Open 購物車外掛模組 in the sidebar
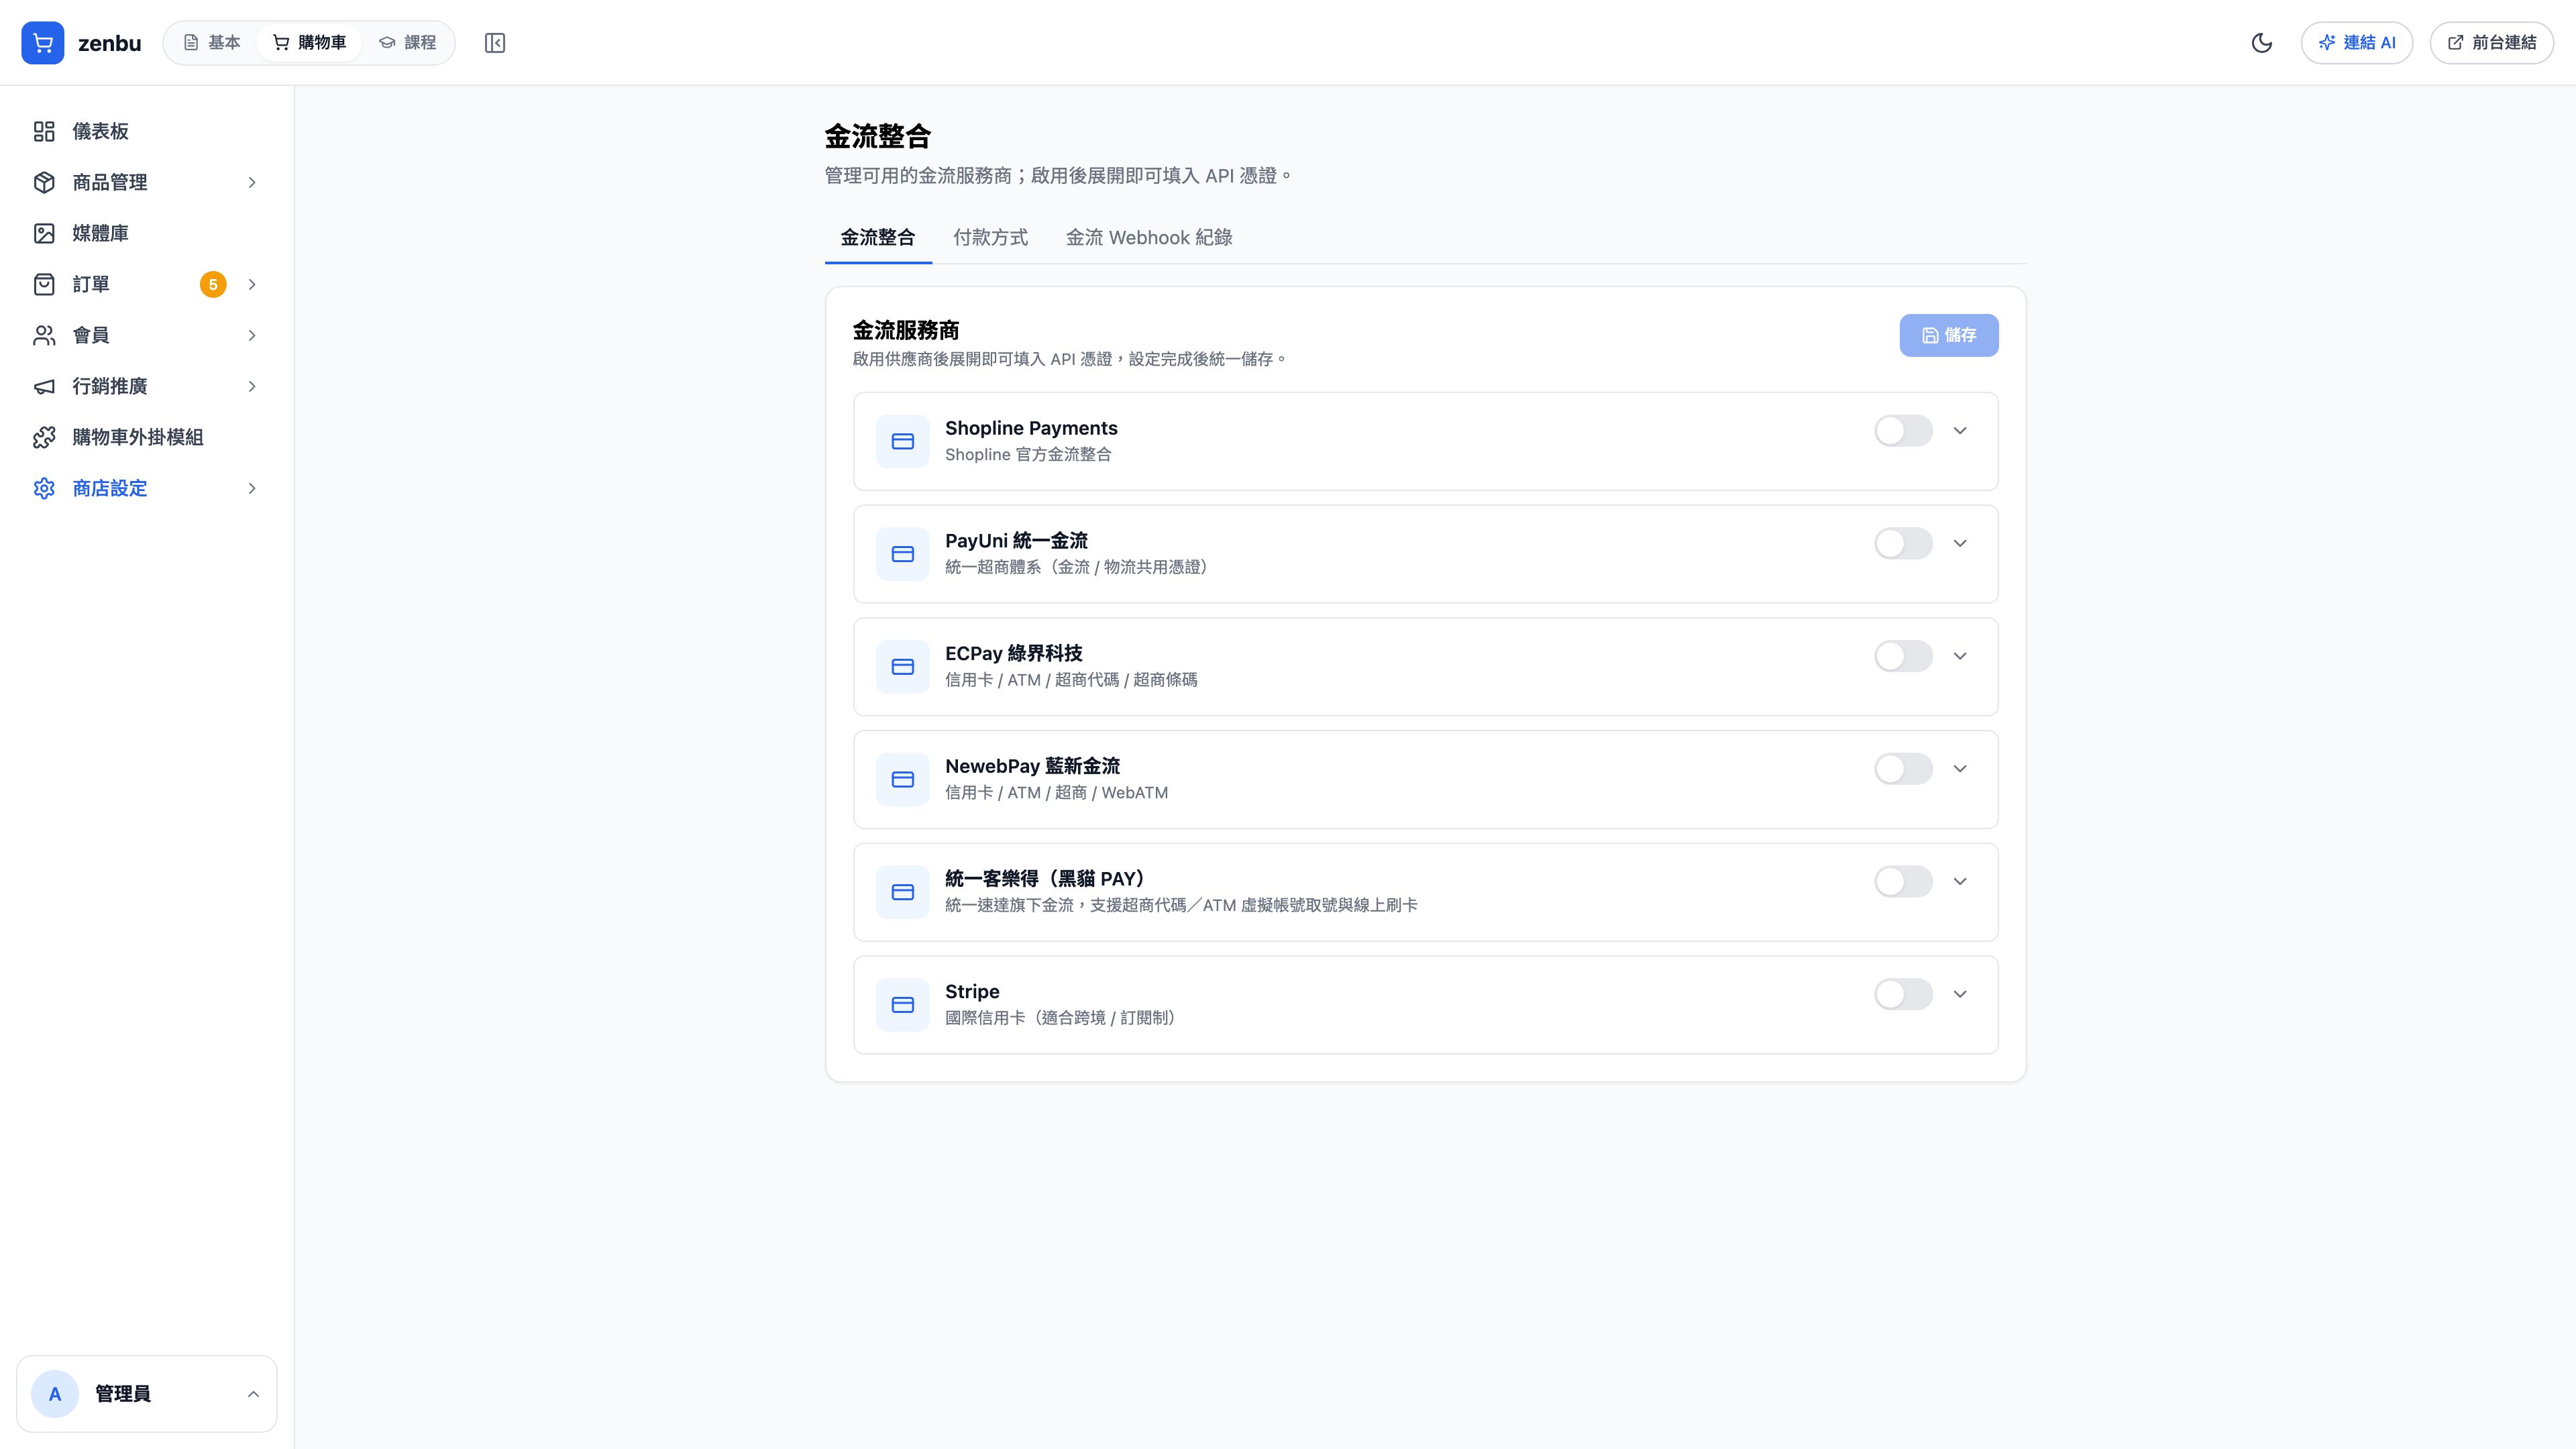Screen dimensions: 2576x1449 coord(147,437)
